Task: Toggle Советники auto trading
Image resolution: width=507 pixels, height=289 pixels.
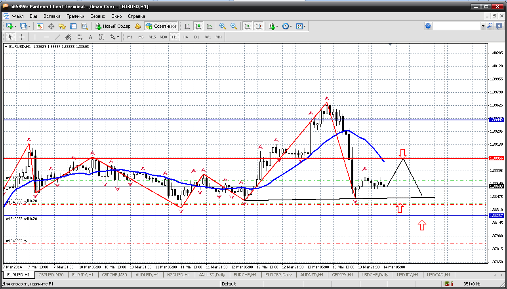Action: [161, 26]
